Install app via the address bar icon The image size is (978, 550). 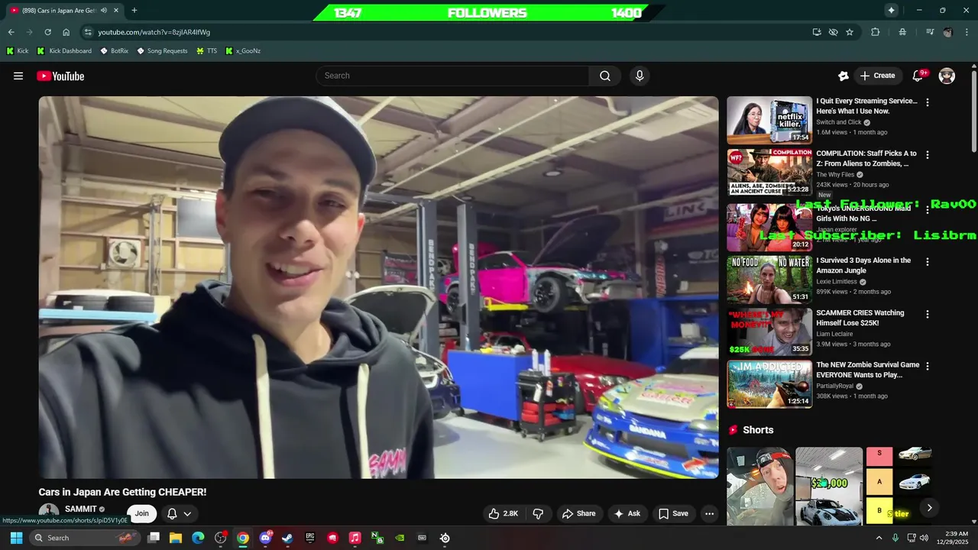tap(817, 32)
